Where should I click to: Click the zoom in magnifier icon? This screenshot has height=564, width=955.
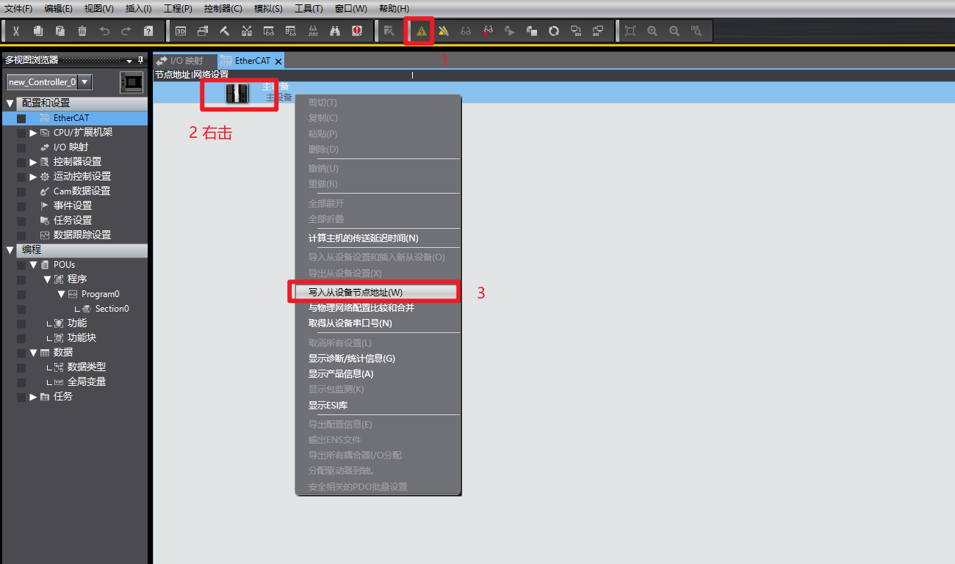652,31
